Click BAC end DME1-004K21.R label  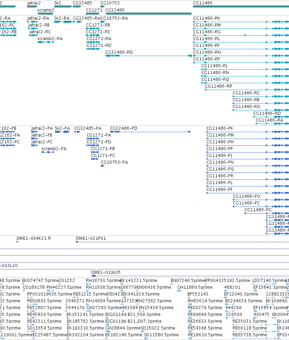pyautogui.click(x=34, y=238)
